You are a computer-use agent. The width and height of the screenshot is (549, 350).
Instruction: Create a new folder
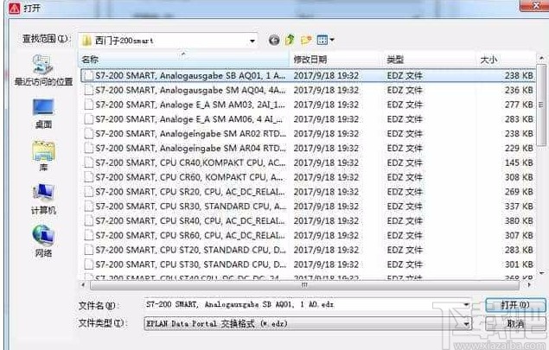click(306, 40)
